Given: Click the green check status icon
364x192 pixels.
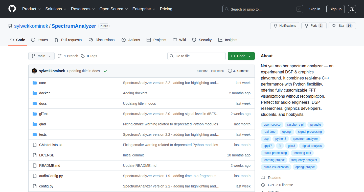Looking at the screenshot, I should [x=105, y=71].
